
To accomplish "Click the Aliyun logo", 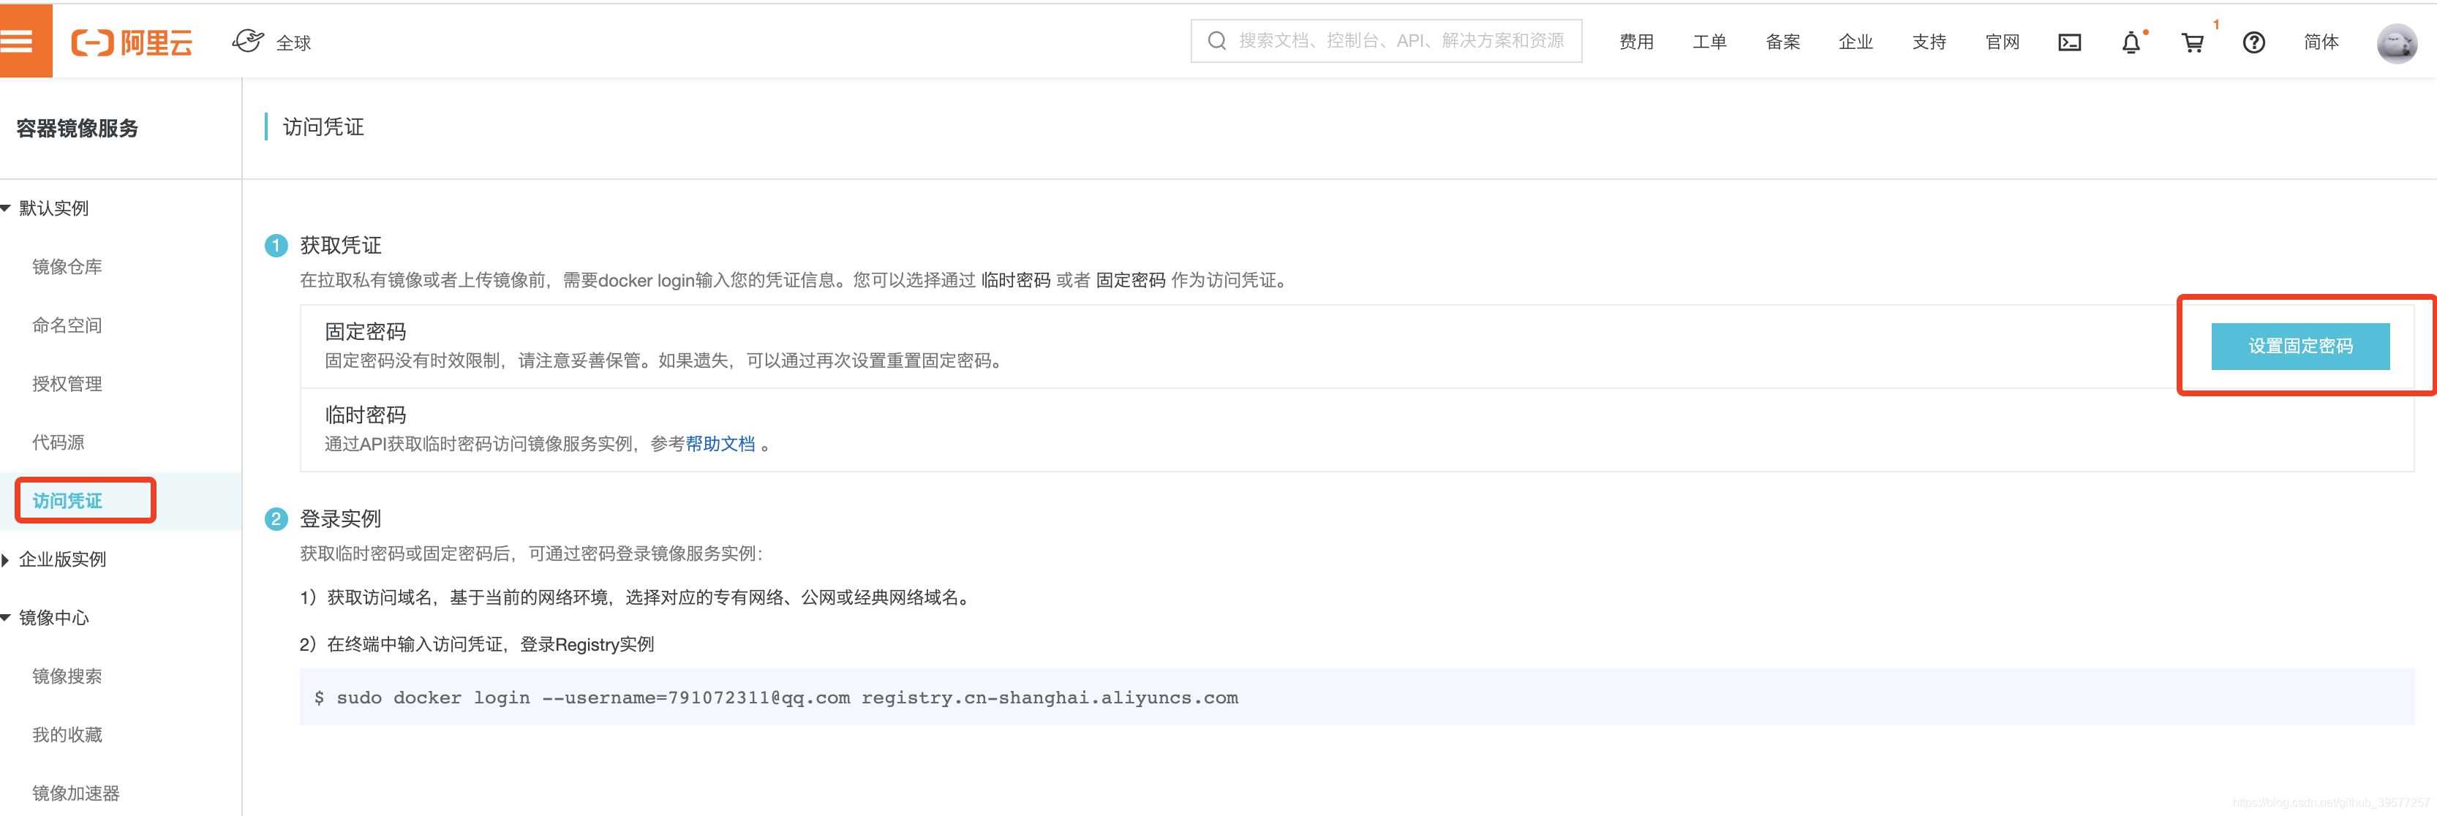I will pyautogui.click(x=132, y=42).
